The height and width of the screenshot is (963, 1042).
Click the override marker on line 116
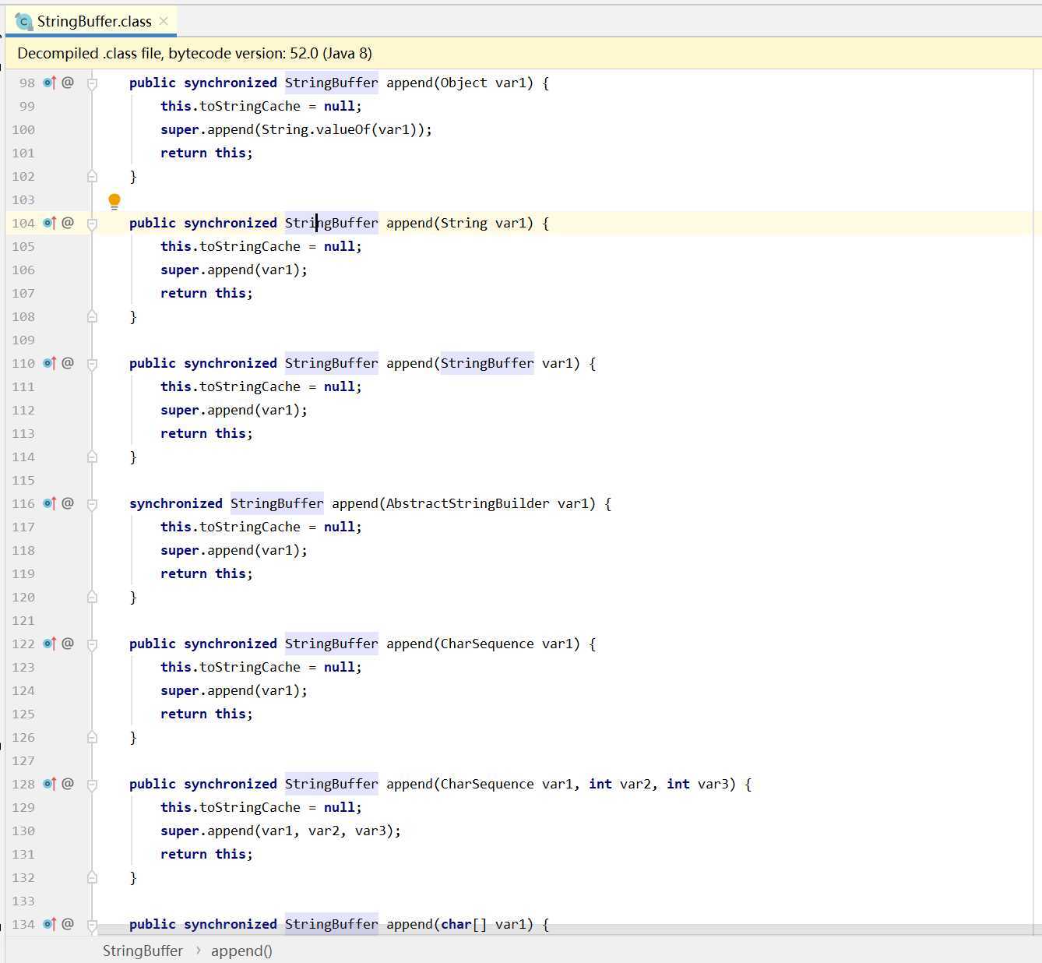point(50,503)
